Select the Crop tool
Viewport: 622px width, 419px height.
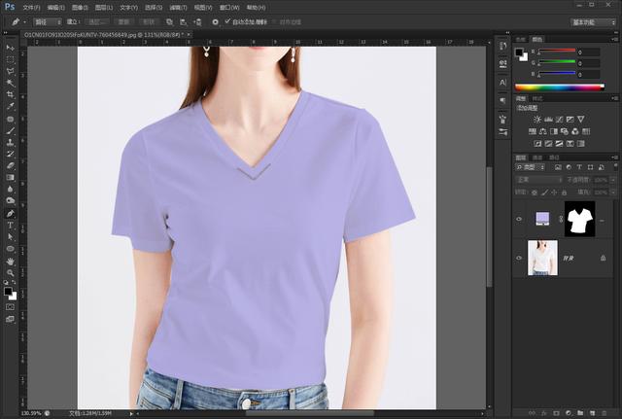click(10, 94)
